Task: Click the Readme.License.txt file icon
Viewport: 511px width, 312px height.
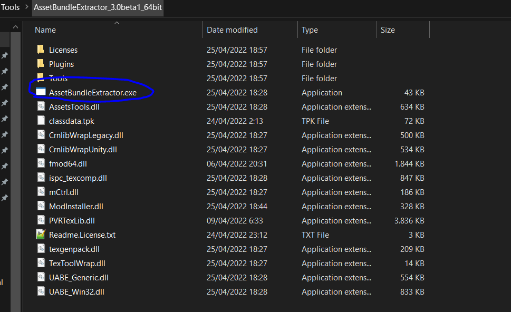Action: pos(41,235)
